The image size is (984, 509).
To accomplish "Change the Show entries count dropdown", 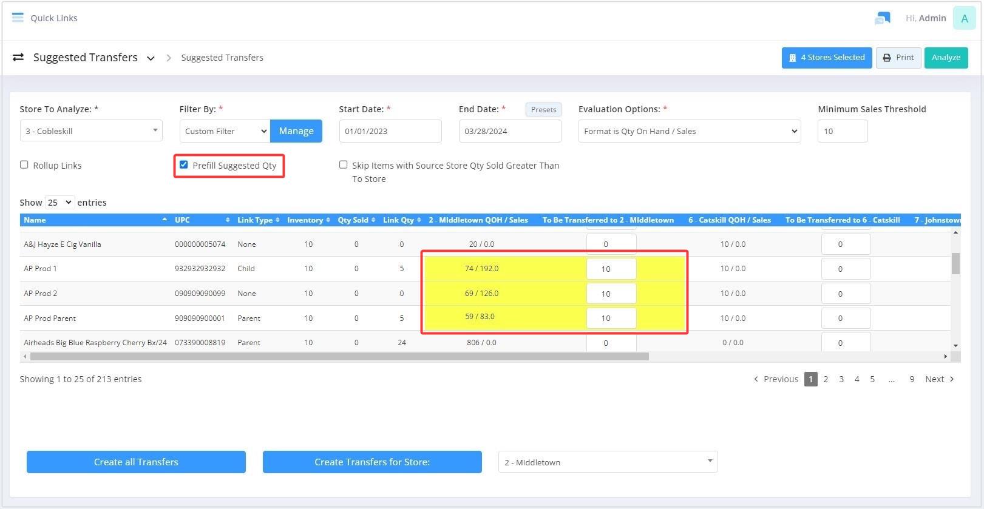I will click(59, 202).
